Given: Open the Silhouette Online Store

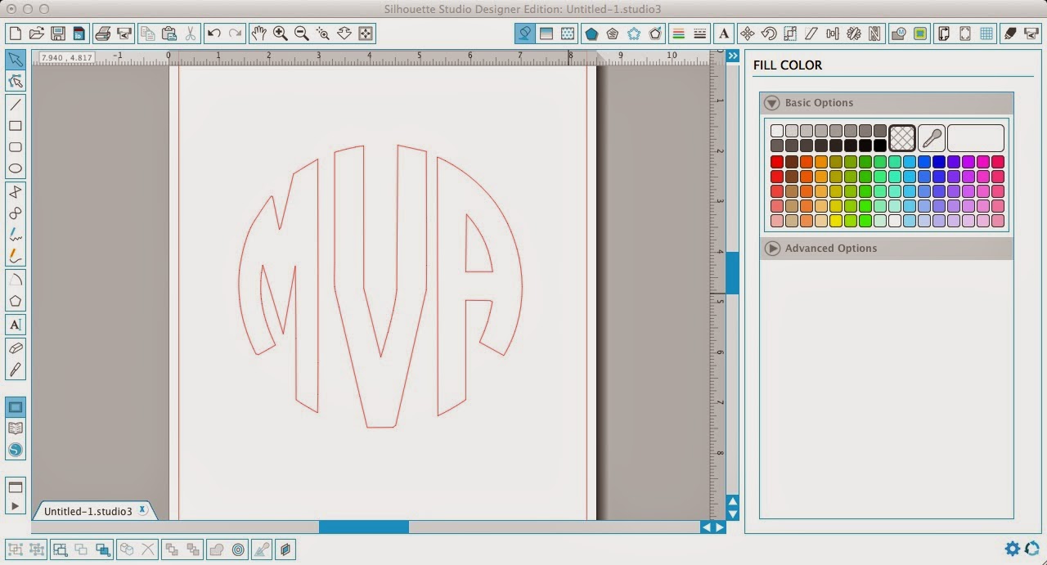Looking at the screenshot, I should [15, 449].
